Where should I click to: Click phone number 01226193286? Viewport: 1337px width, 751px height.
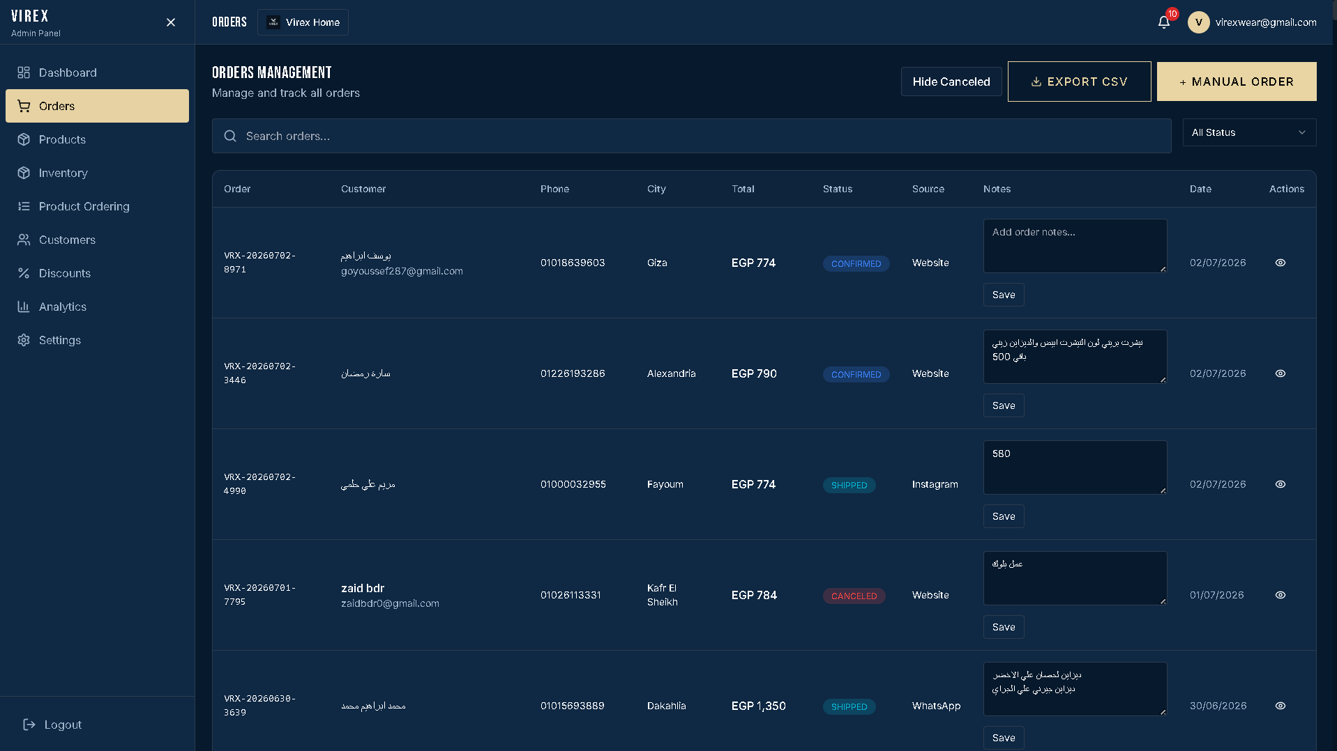coord(573,373)
